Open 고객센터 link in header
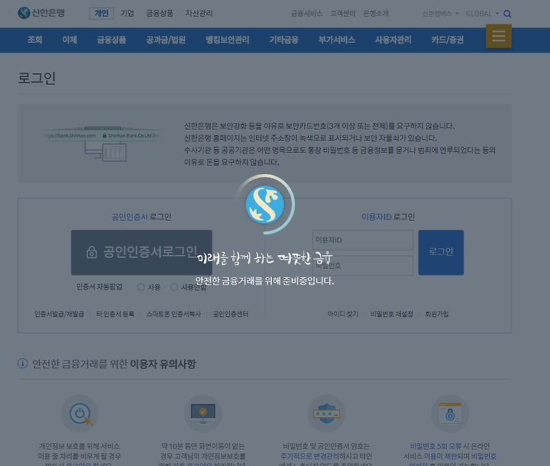Image resolution: width=550 pixels, height=466 pixels. pyautogui.click(x=343, y=13)
